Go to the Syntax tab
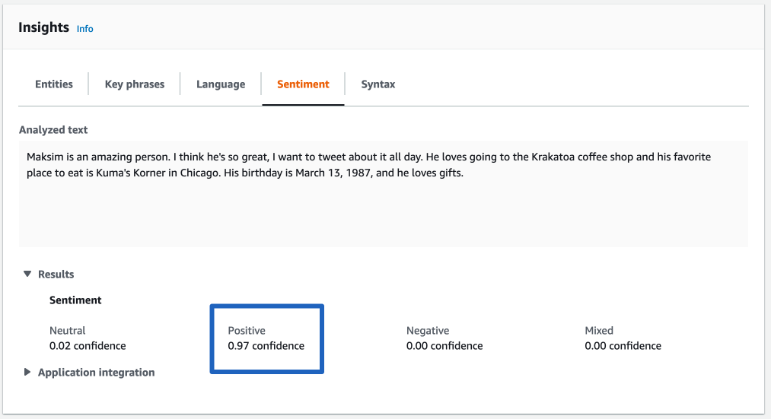The height and width of the screenshot is (419, 771). (x=378, y=84)
